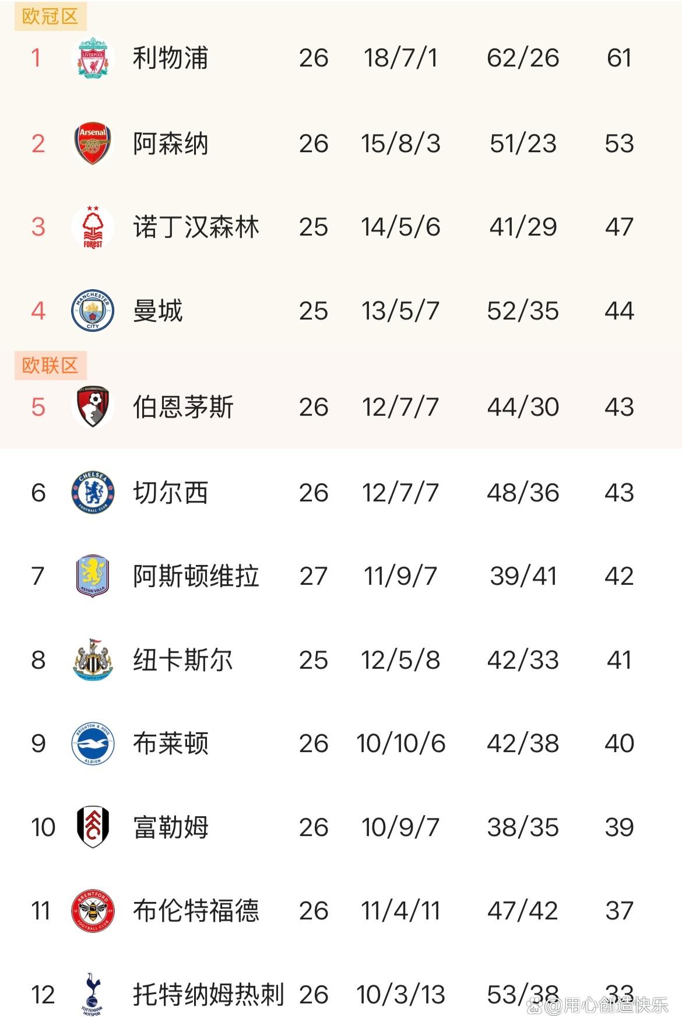Viewport: 682px width, 1029px height.
Task: Select the Tottenham Hotspur logo
Action: click(x=92, y=994)
